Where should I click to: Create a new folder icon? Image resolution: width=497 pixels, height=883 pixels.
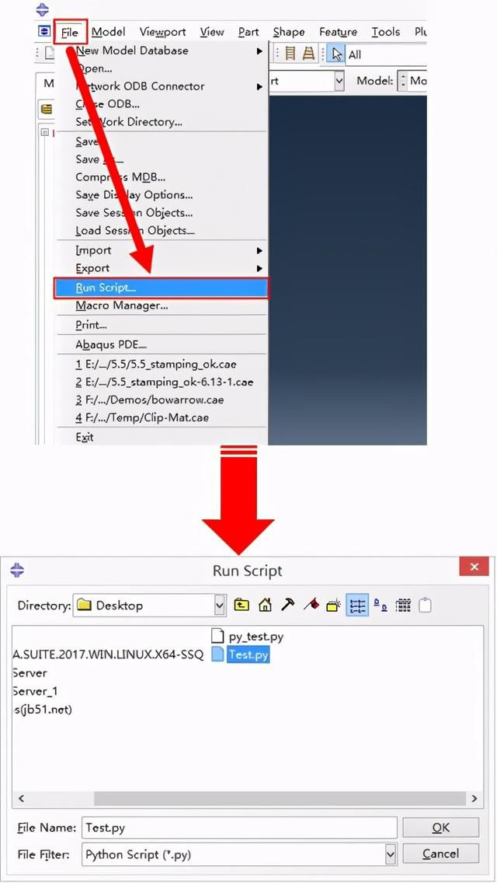tap(334, 605)
